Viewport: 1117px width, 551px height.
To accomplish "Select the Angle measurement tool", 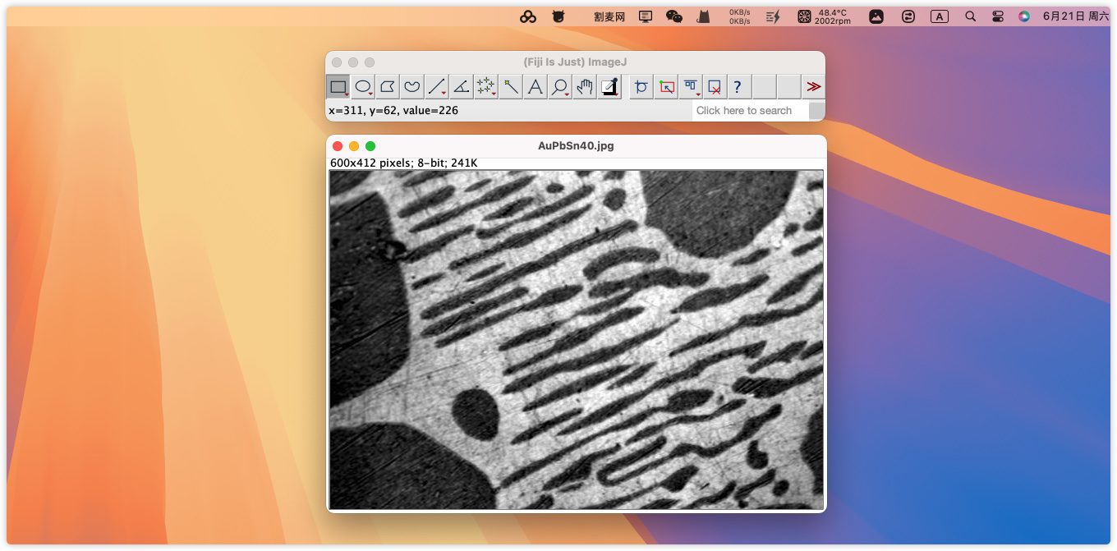I will tap(462, 86).
